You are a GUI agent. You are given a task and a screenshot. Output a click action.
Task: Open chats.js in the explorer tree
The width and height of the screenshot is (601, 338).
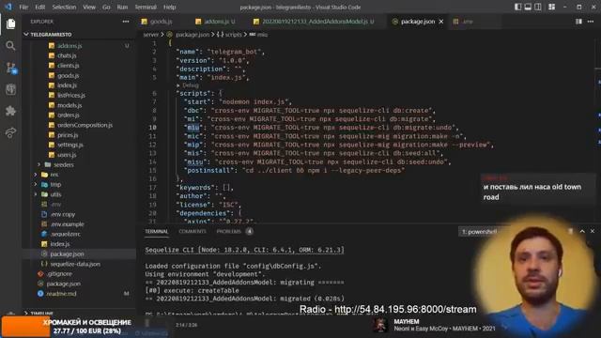67,55
